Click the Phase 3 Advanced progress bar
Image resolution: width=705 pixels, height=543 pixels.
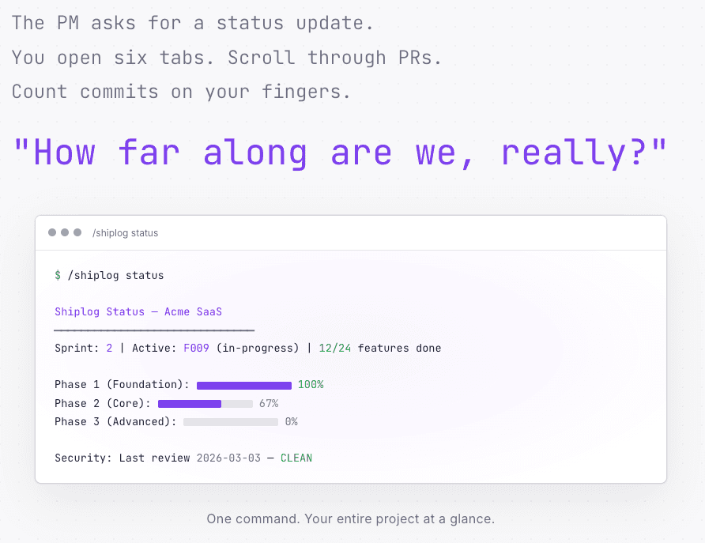pos(231,422)
